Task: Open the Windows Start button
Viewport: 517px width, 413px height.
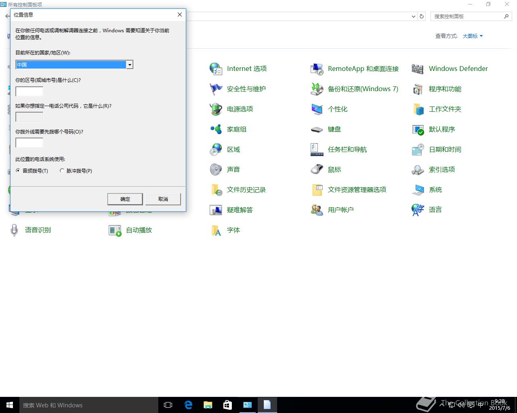Action: (10, 405)
